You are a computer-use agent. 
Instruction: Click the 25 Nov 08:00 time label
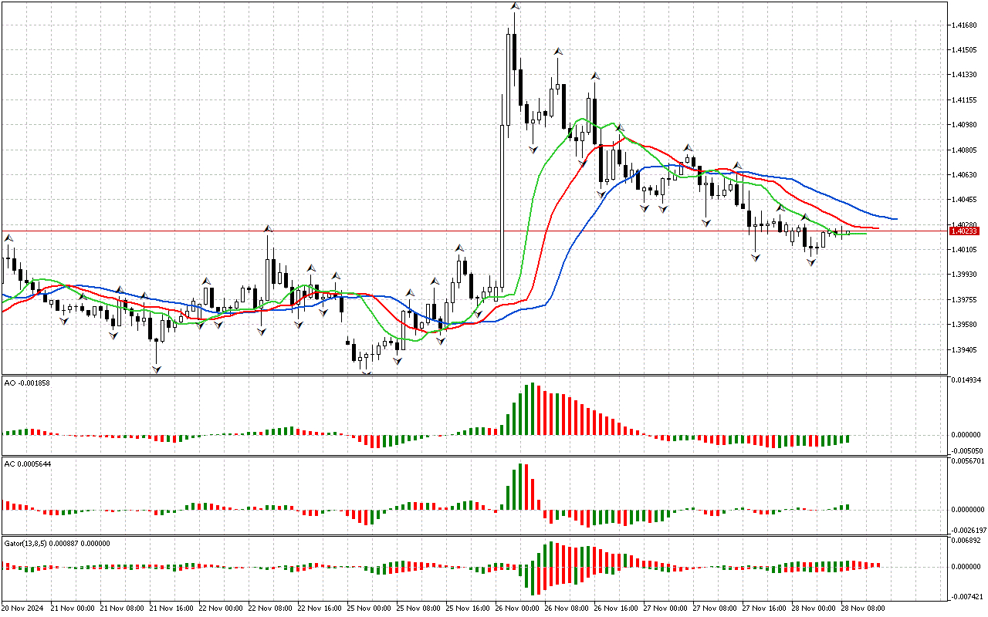418,609
